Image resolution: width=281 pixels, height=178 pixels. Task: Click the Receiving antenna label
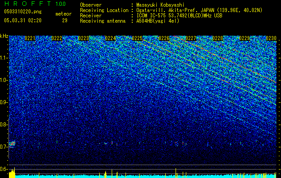(103, 21)
